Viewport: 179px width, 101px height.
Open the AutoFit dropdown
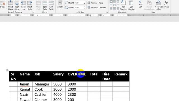point(60,5)
